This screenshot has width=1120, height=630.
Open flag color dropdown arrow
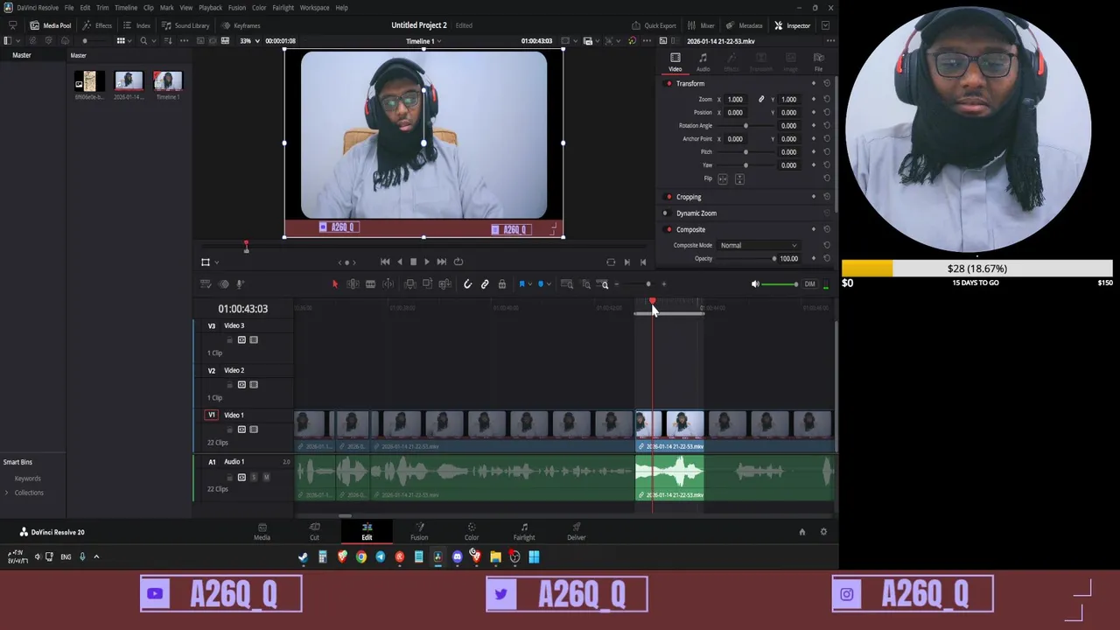tap(529, 284)
